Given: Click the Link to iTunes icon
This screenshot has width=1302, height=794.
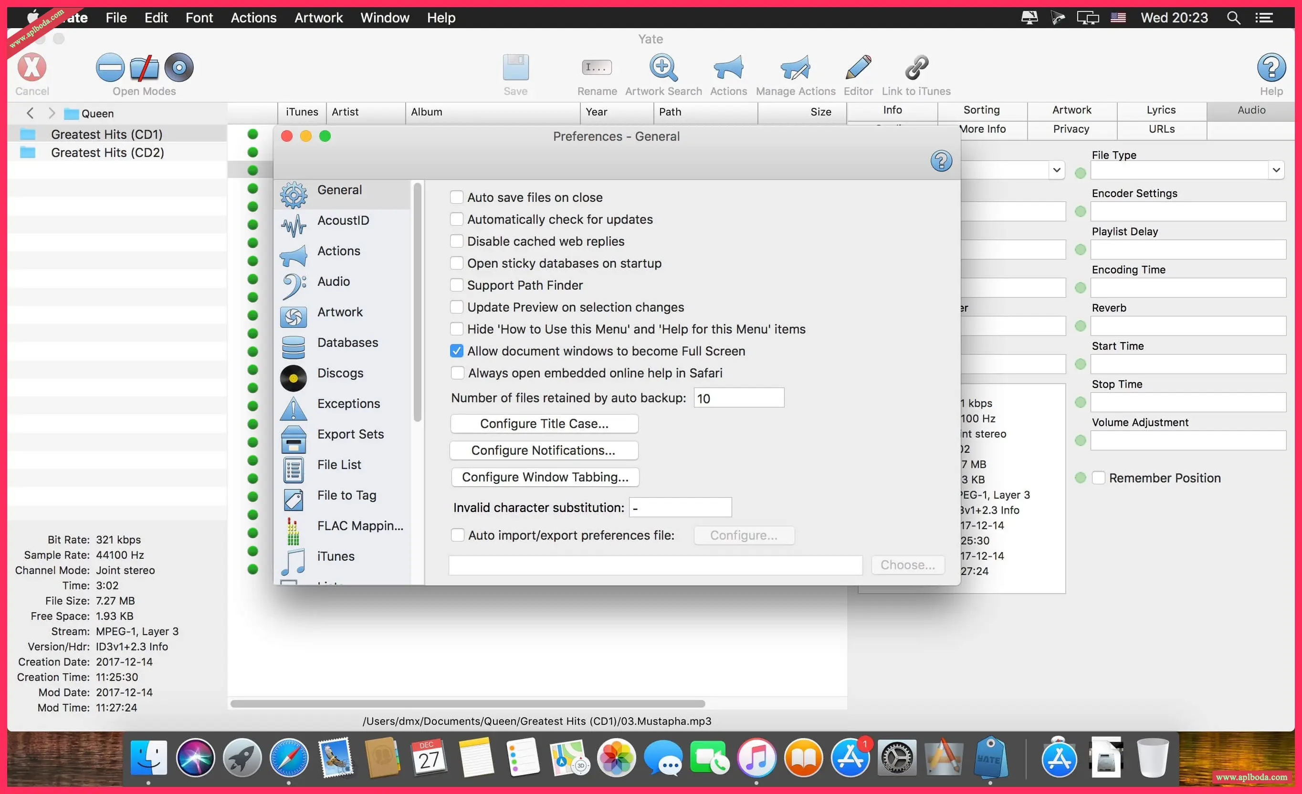Looking at the screenshot, I should pyautogui.click(x=916, y=68).
